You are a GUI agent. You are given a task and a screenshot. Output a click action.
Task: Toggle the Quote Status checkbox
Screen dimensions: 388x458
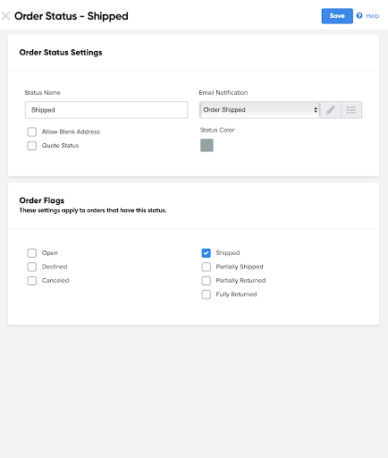click(x=32, y=146)
